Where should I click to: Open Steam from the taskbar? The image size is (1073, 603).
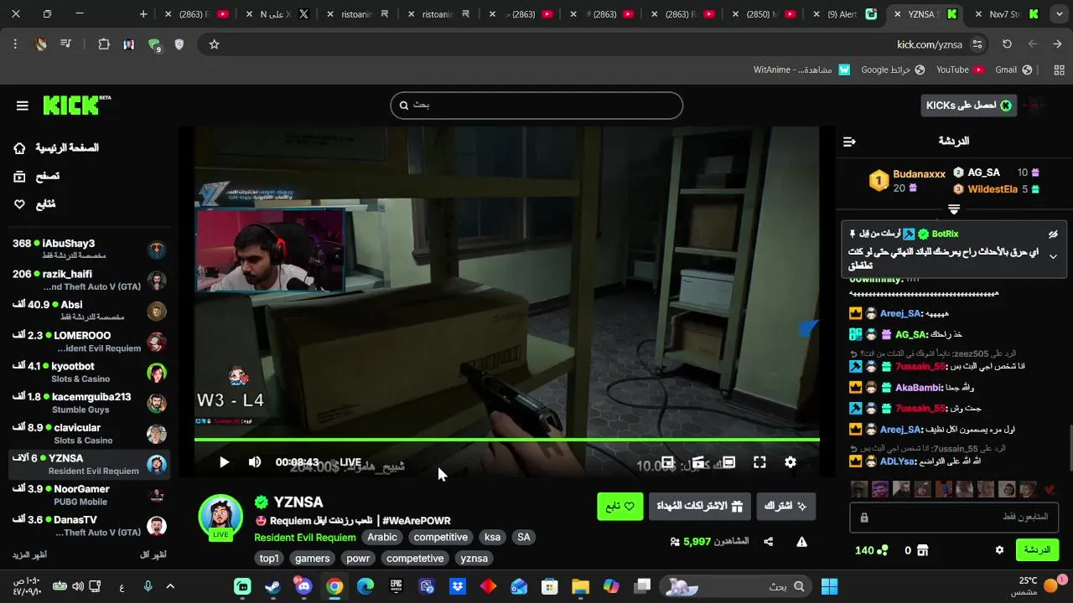pos(273,586)
